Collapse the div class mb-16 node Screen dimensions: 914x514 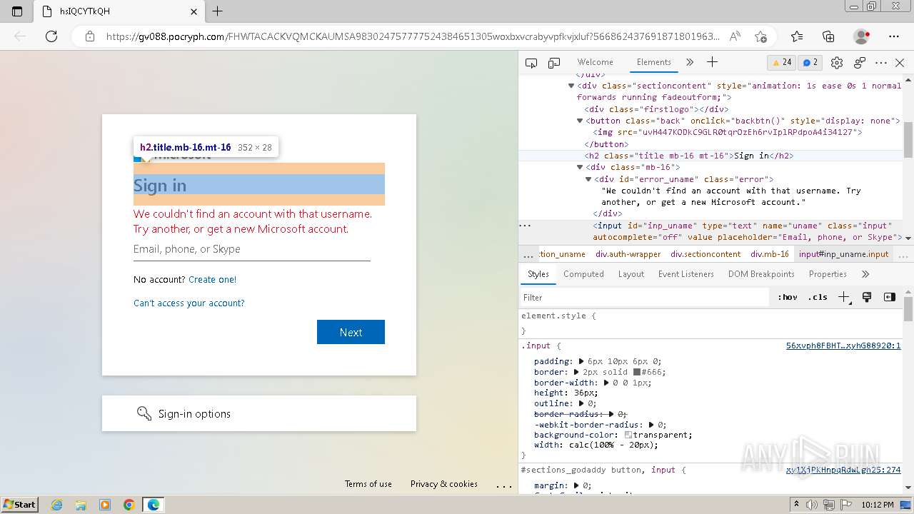580,167
